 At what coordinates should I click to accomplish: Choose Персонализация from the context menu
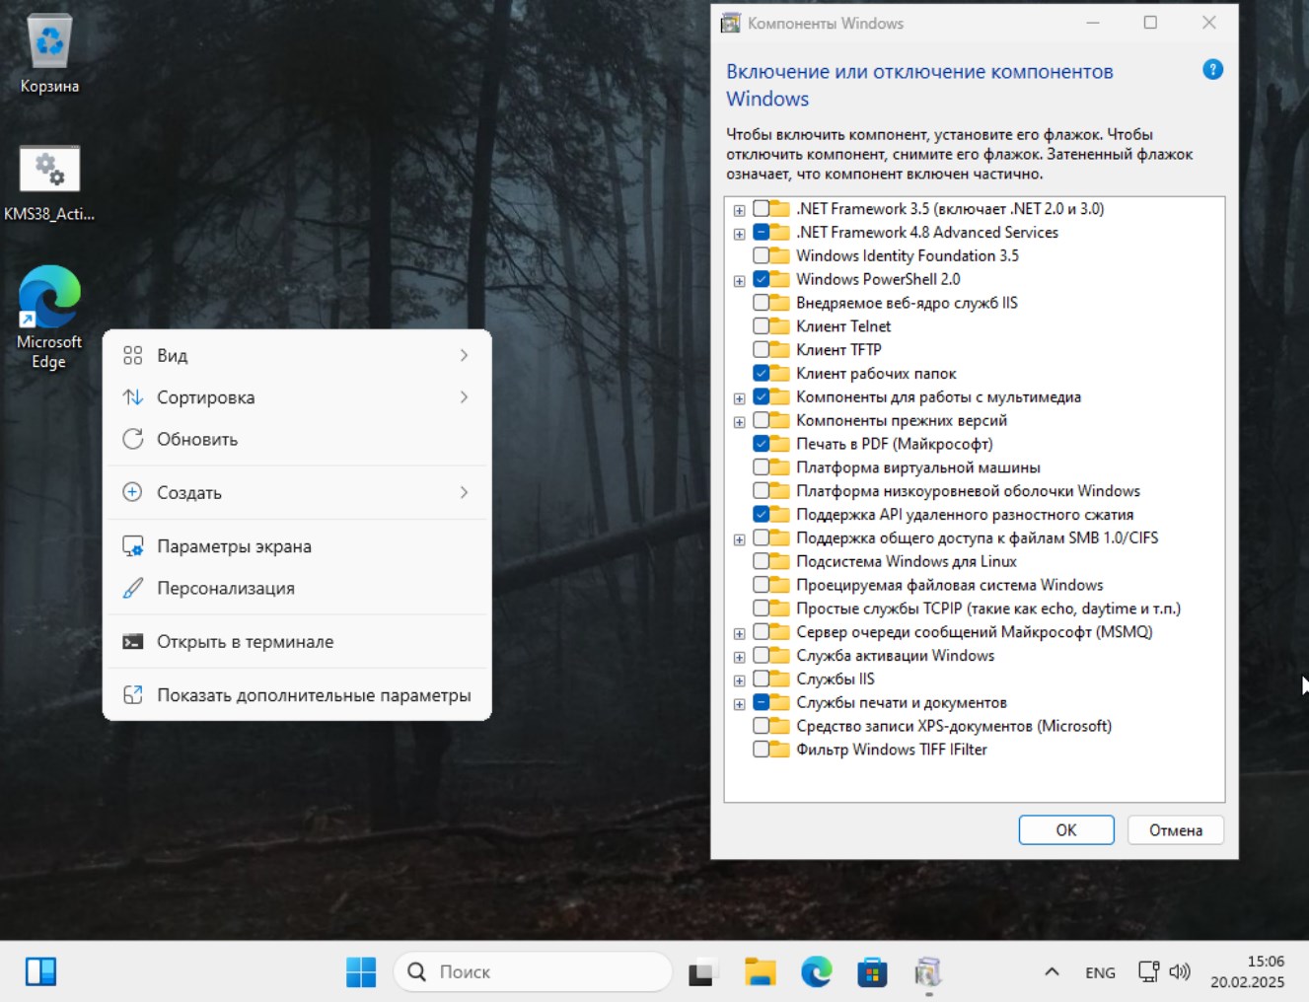point(297,588)
